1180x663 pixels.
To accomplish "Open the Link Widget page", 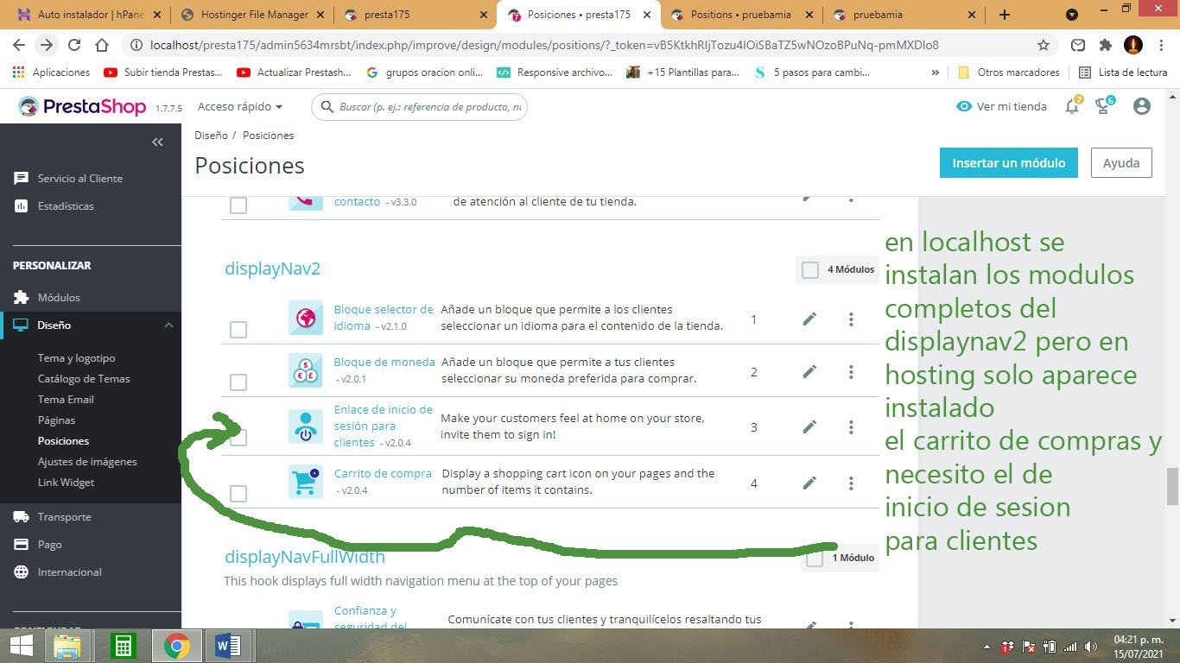I will (66, 482).
